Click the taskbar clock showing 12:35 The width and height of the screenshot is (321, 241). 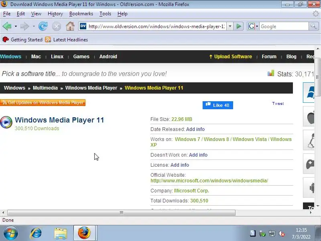coord(301,230)
